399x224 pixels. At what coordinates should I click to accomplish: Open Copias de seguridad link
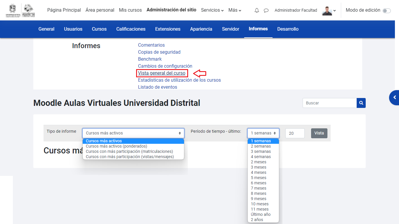159,52
